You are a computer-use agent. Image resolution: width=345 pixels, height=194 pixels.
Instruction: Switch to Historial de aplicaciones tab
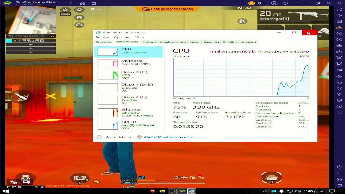tap(164, 42)
